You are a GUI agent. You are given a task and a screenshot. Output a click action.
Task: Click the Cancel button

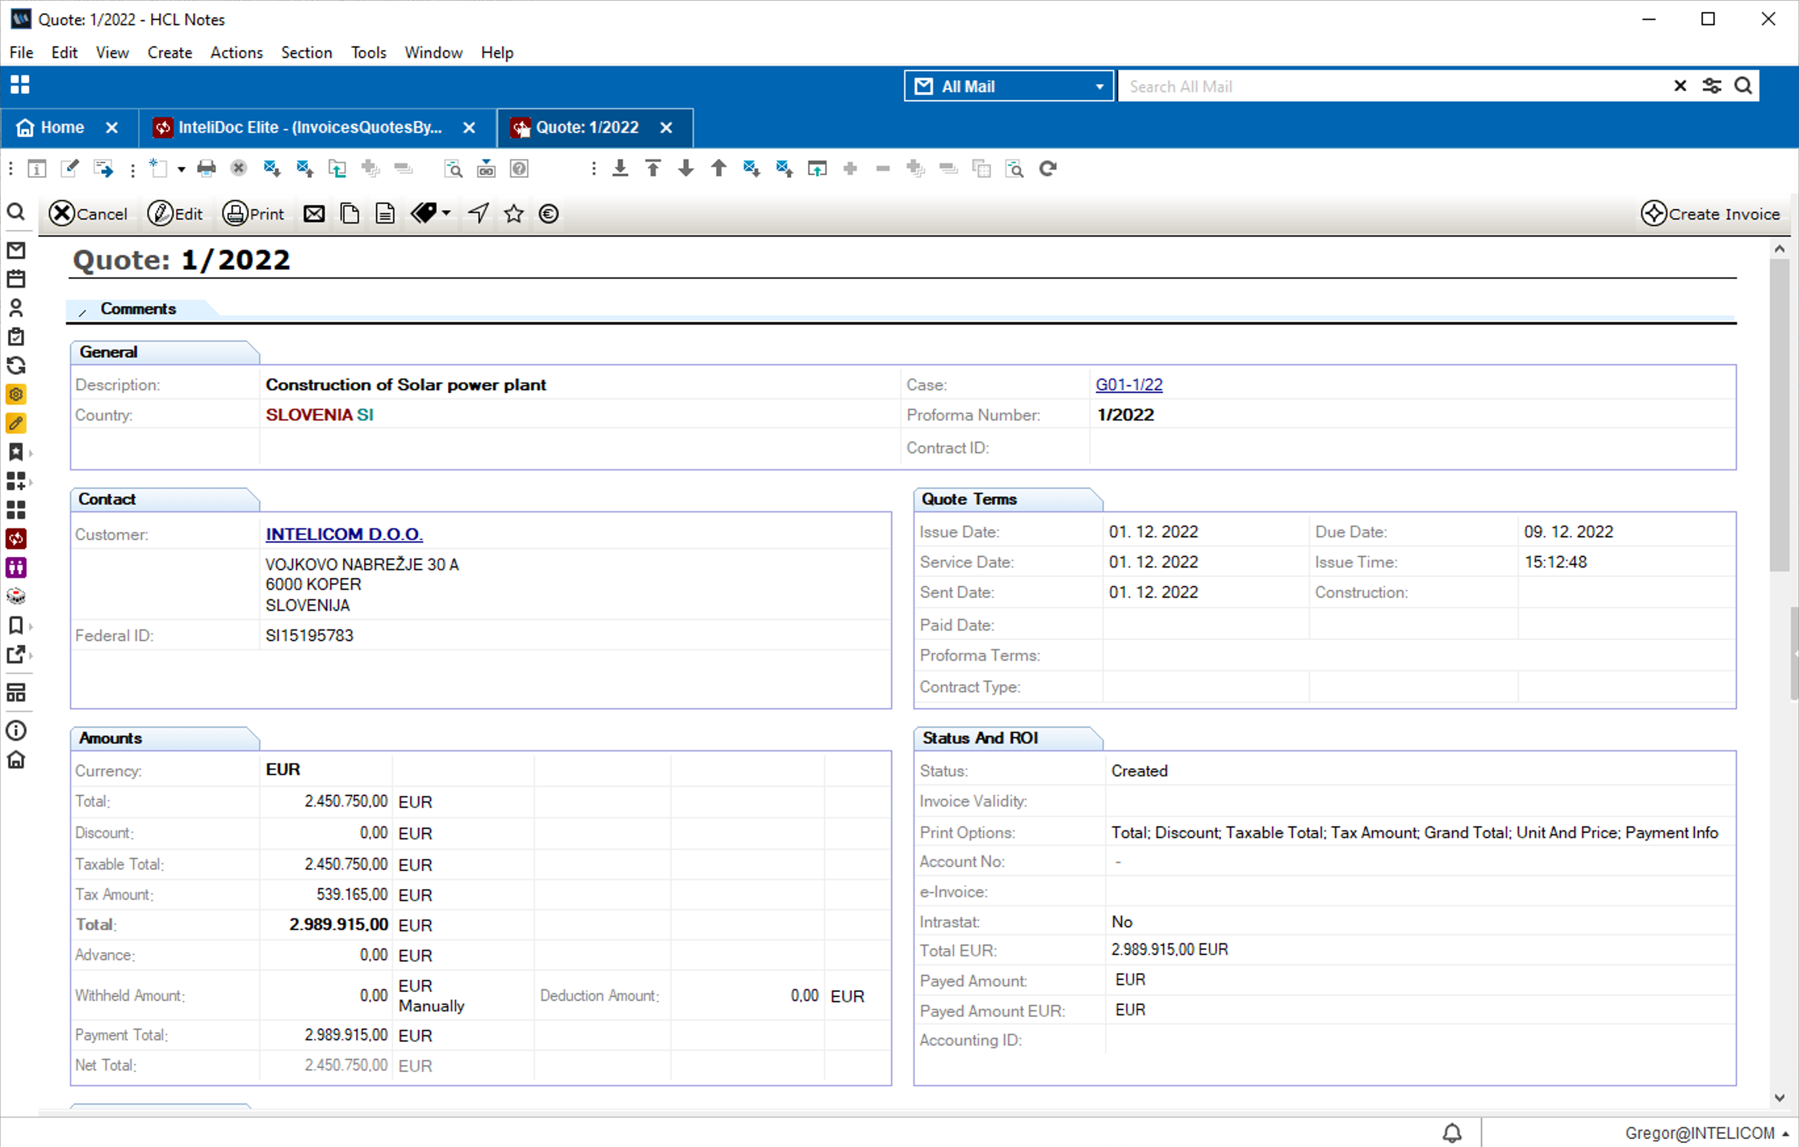click(x=89, y=214)
